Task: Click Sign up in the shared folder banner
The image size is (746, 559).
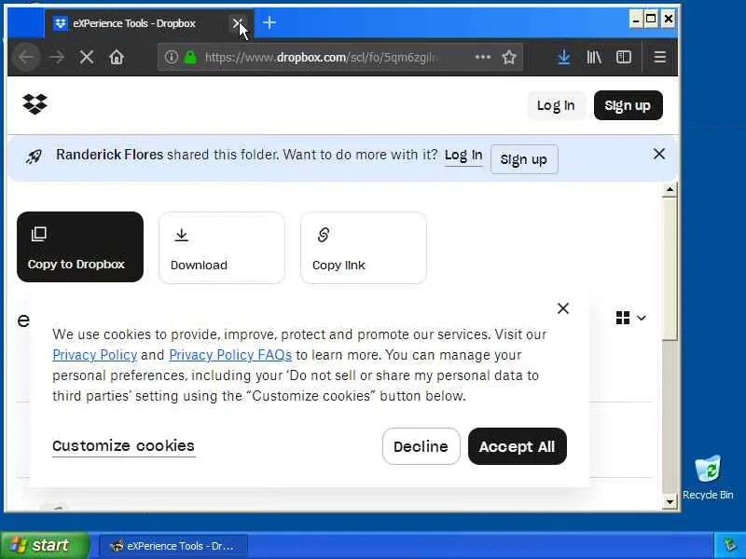Action: (x=524, y=159)
